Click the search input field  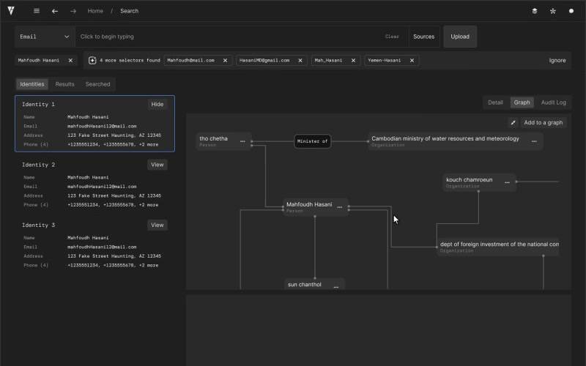pyautogui.click(x=230, y=37)
